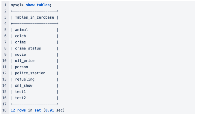Click the 'oil_price' table entry

(25, 61)
